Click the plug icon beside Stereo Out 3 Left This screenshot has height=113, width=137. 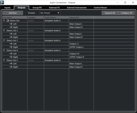coord(11,44)
